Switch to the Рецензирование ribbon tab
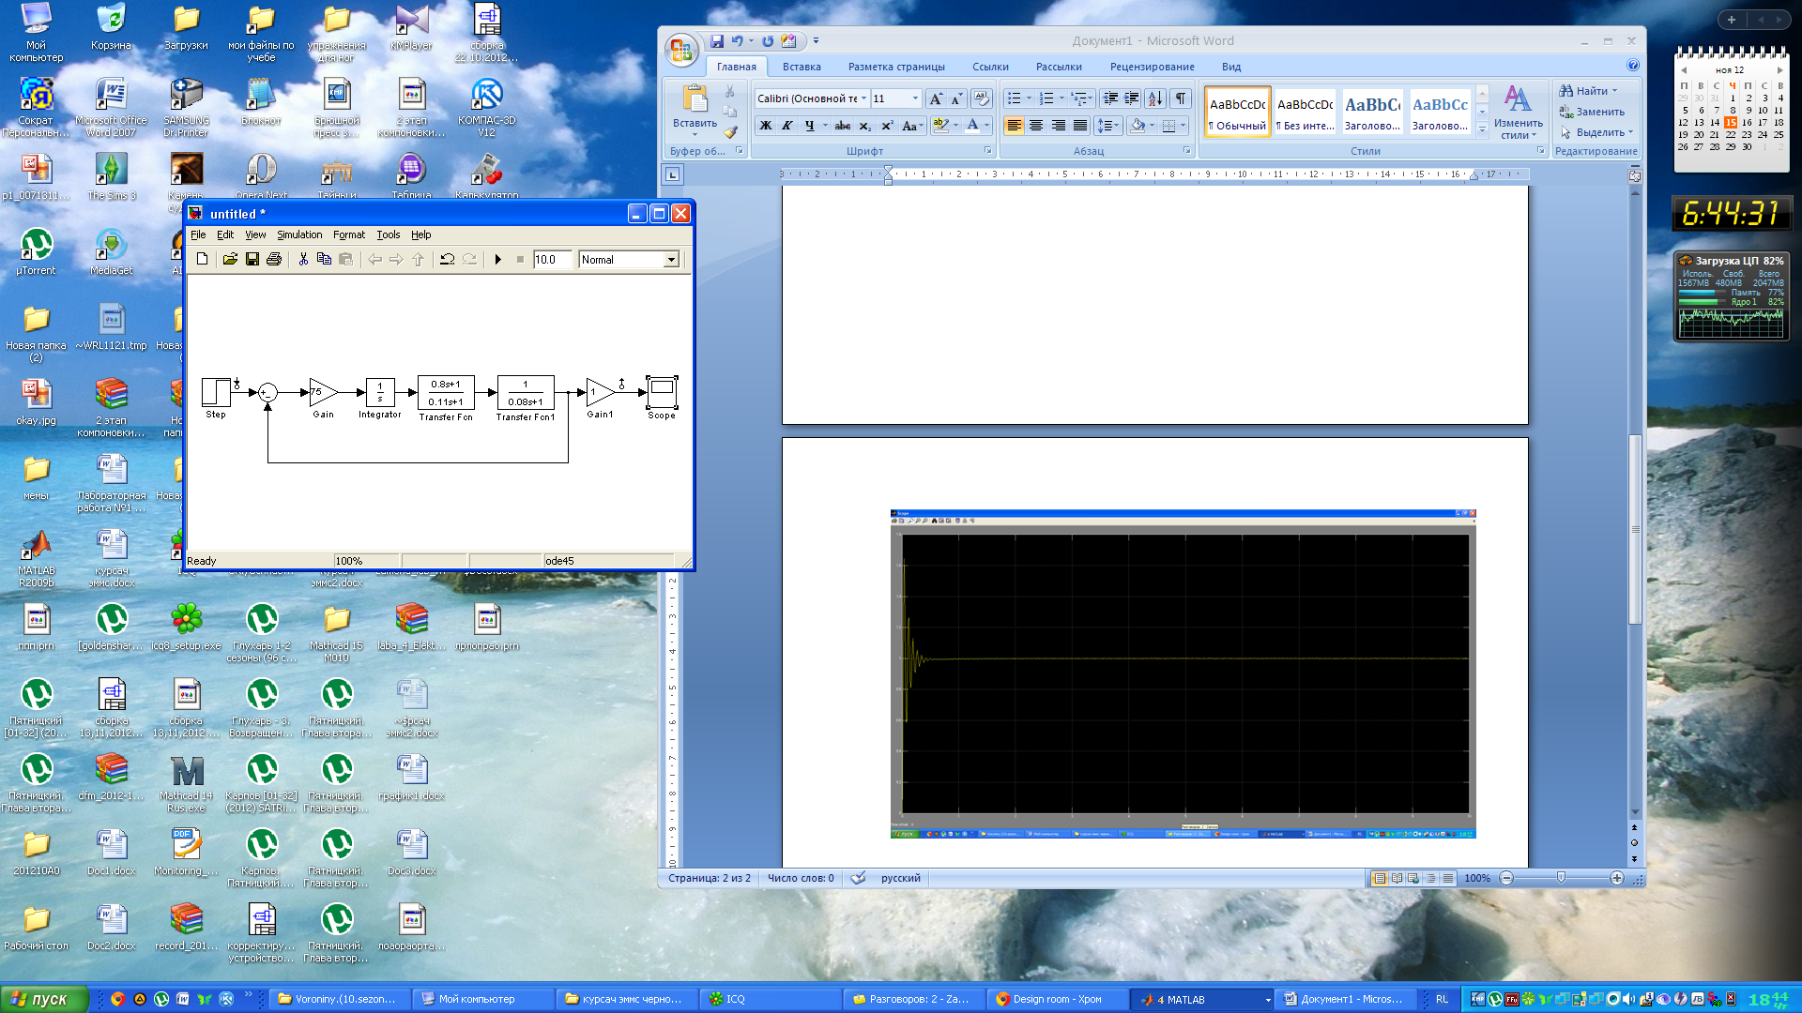The height and width of the screenshot is (1013, 1802). point(1152,67)
